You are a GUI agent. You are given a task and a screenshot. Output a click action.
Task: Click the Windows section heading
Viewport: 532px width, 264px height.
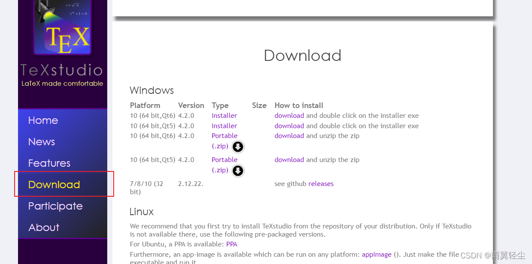point(152,90)
